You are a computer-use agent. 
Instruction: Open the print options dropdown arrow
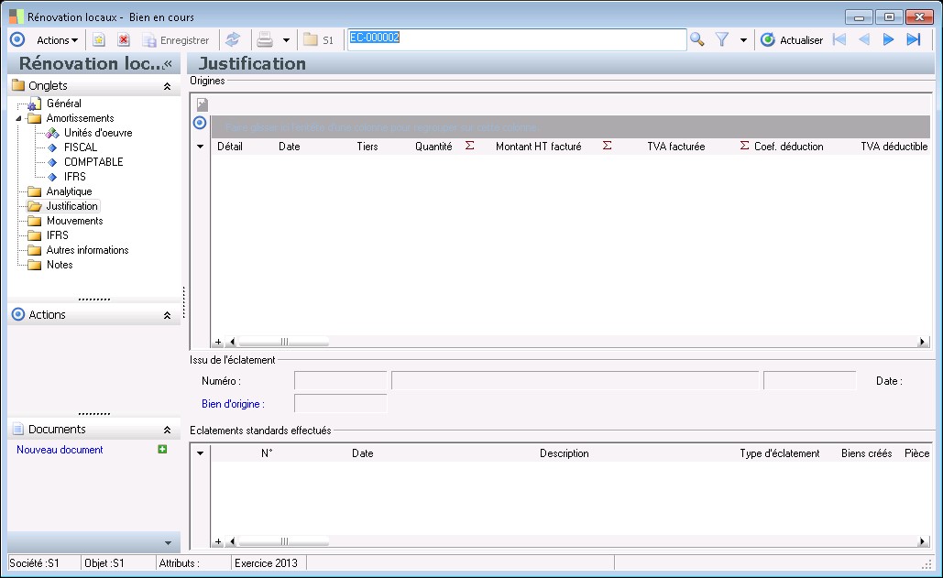(286, 40)
